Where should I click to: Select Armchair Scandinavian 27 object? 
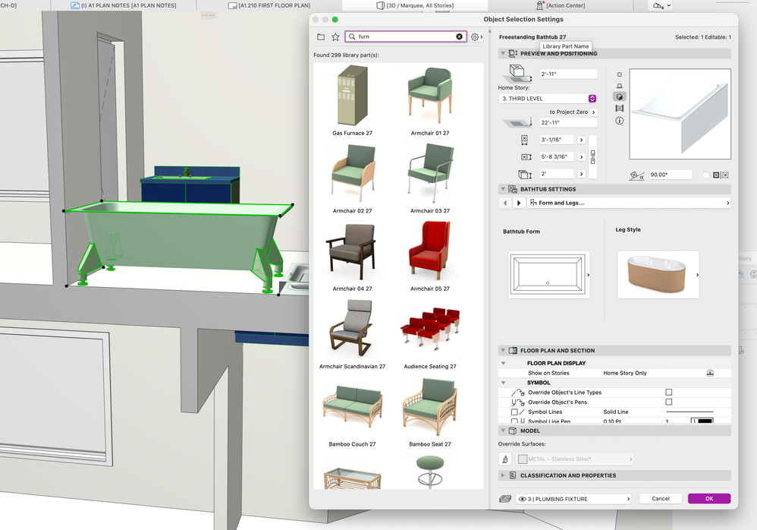tap(352, 334)
